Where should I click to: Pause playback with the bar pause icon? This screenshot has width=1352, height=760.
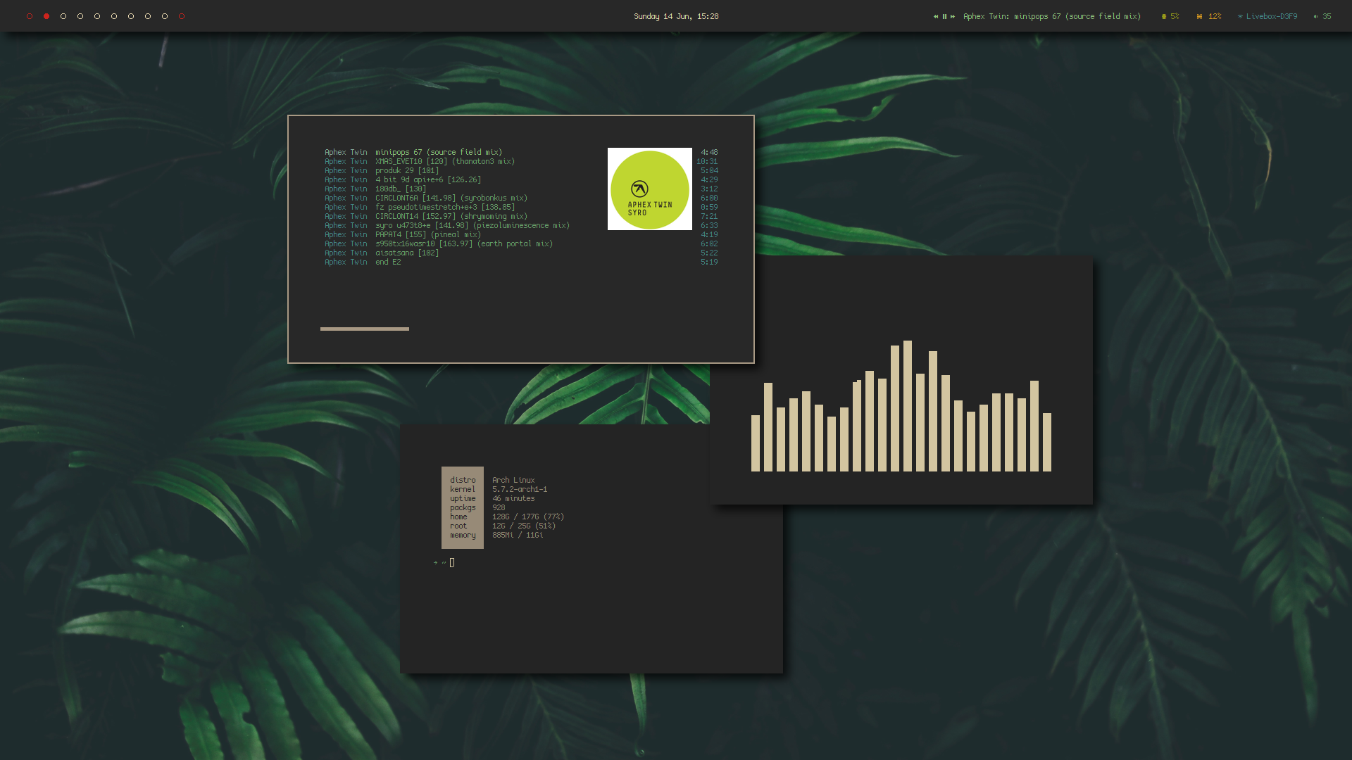pyautogui.click(x=944, y=16)
